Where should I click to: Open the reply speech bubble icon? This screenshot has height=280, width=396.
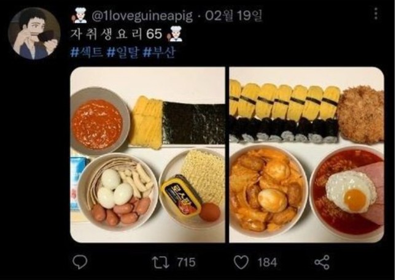coord(80,262)
